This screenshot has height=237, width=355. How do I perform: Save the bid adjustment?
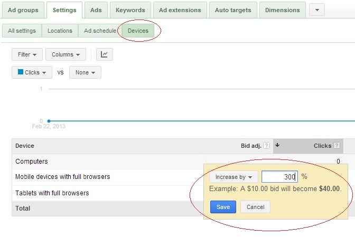[223, 207]
